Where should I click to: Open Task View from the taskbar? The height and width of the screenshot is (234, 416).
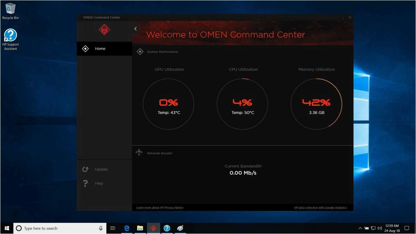tap(113, 228)
